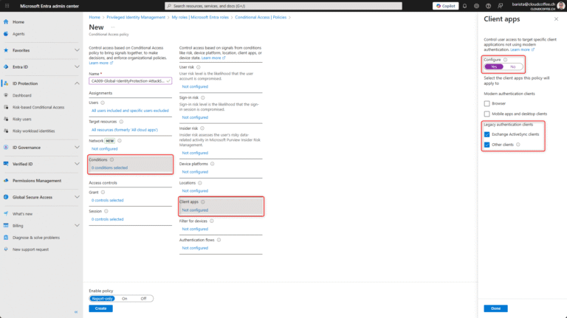Enable Mobile apps and desktop clients
The image size is (567, 318).
487,114
